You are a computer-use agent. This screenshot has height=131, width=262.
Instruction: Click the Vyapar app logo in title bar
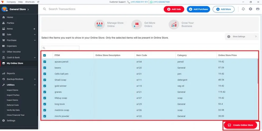point(2,2)
